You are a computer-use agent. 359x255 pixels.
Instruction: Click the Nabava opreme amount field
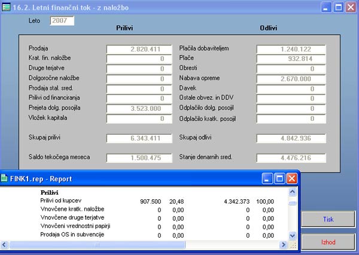click(x=291, y=78)
